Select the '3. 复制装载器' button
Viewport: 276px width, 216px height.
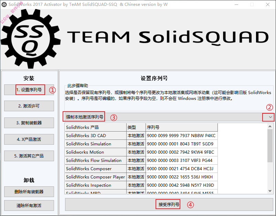[x=29, y=123]
